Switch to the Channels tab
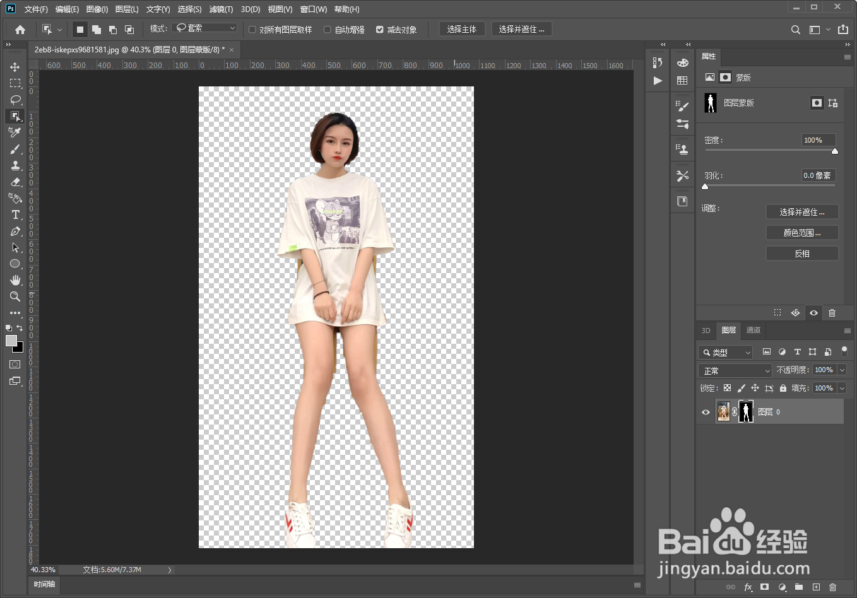The height and width of the screenshot is (598, 857). (754, 331)
